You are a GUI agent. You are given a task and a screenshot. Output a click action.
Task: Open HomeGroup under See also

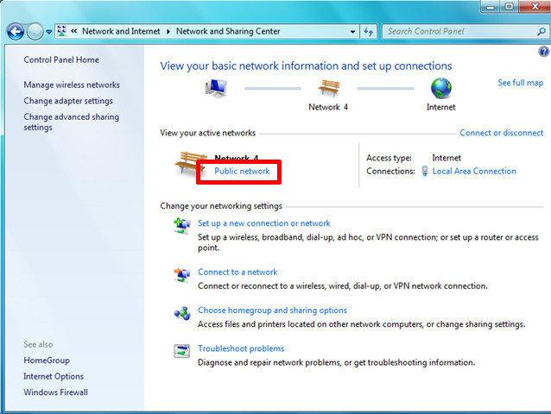[47, 361]
